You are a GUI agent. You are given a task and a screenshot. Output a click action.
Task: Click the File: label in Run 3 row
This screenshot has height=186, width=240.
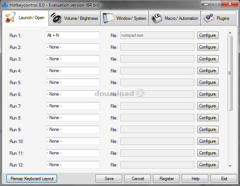pos(114,59)
